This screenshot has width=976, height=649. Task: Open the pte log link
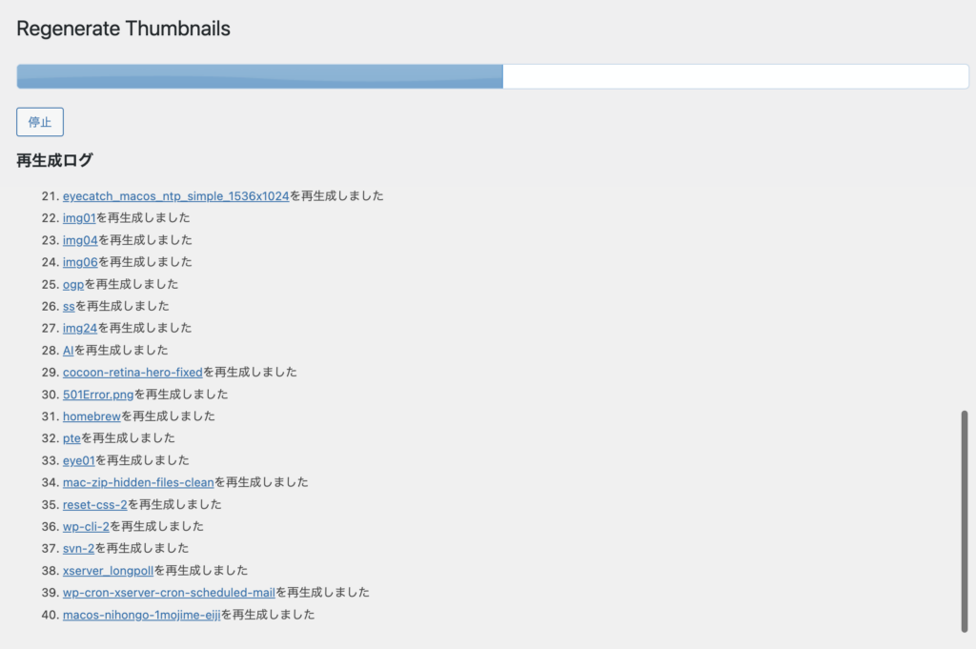71,437
